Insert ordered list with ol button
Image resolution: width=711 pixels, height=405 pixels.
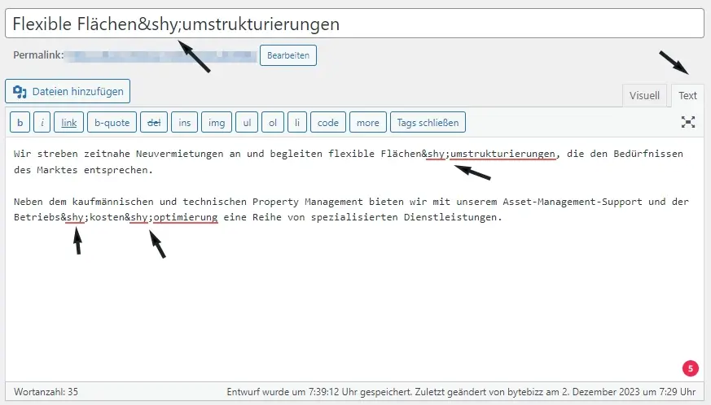273,122
